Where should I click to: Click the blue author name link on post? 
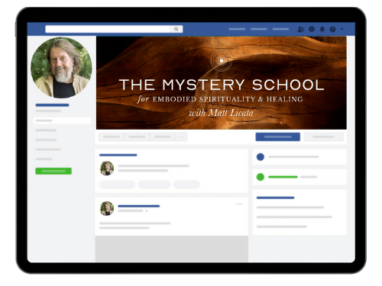(139, 206)
